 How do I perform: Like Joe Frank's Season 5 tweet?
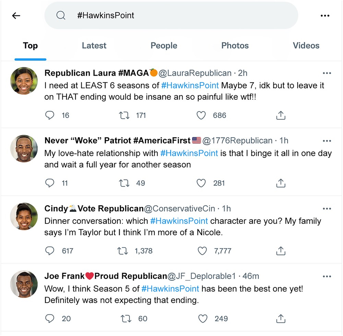(x=203, y=319)
